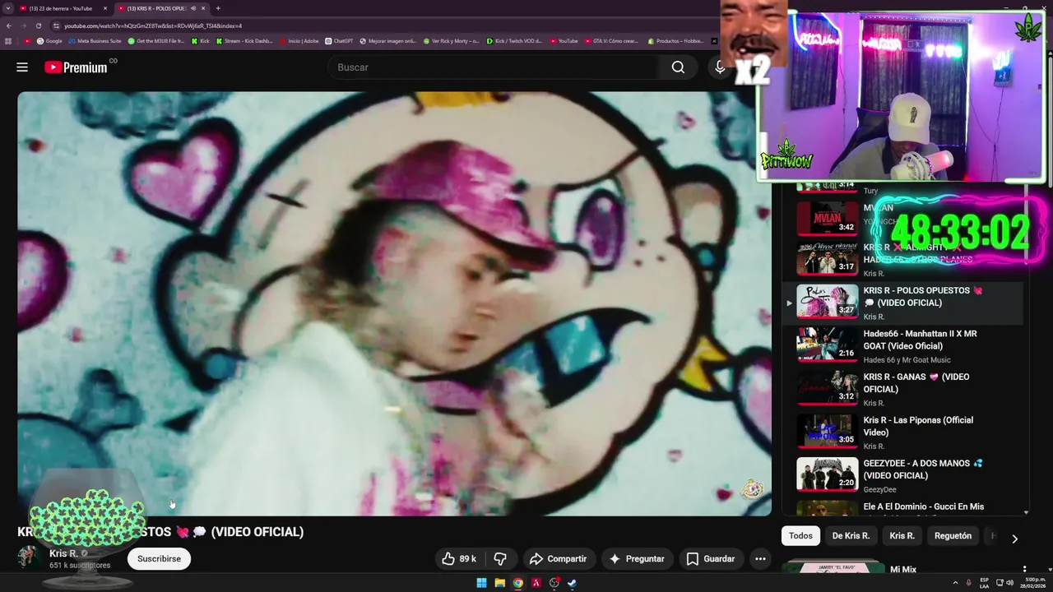Image resolution: width=1053 pixels, height=592 pixels.
Task: Open Steam from the taskbar
Action: coord(572,583)
